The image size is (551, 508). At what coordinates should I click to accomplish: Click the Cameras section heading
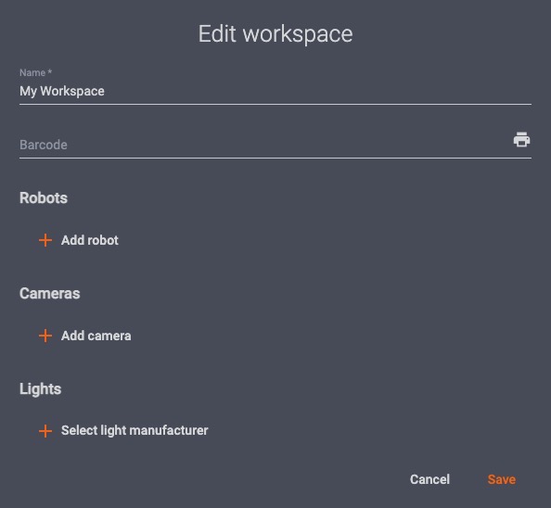pyautogui.click(x=49, y=294)
